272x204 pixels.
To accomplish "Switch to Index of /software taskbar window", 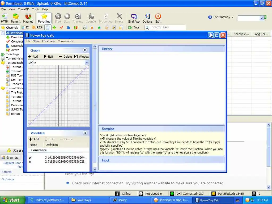I will coord(48,200).
